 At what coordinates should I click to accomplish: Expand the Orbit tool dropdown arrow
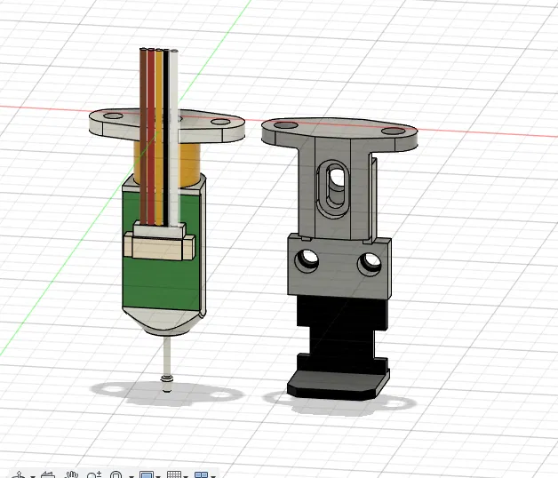point(33,476)
